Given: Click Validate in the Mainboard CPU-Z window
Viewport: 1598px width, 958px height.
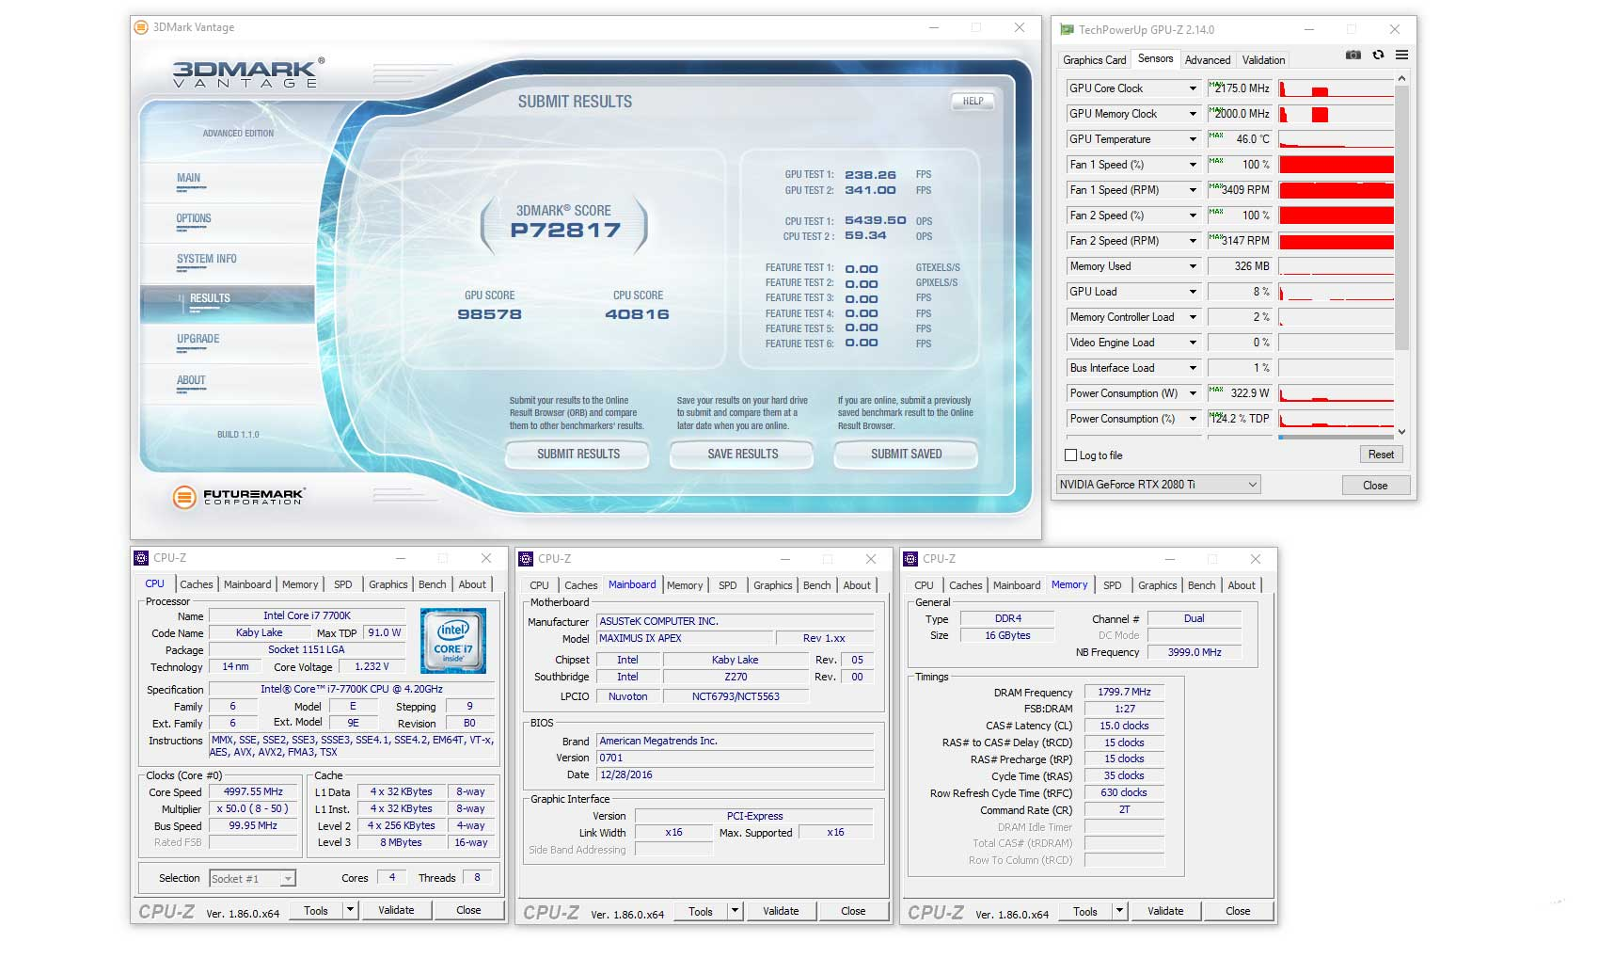Looking at the screenshot, I should pos(781,910).
